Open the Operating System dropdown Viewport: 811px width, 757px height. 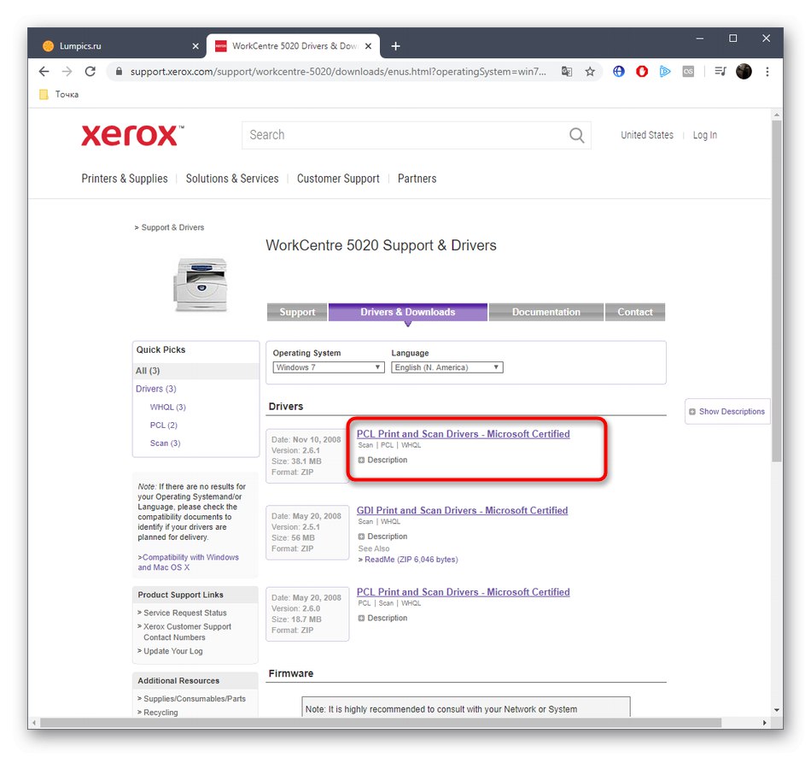pyautogui.click(x=327, y=367)
